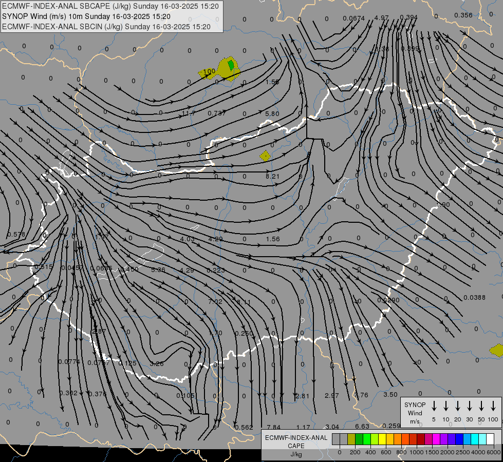This screenshot has height=462, width=503.
Task: Click the 100 contour label near green patch
Action: (x=210, y=71)
